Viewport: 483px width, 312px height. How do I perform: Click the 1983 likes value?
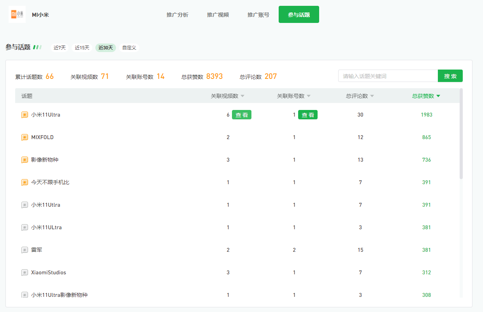pos(427,115)
